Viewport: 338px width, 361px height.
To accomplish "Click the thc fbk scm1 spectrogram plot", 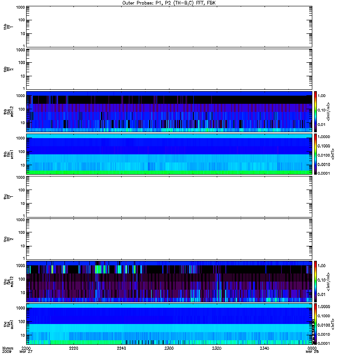I will click(x=169, y=324).
